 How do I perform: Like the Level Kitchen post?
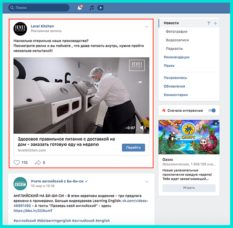click(x=17, y=162)
